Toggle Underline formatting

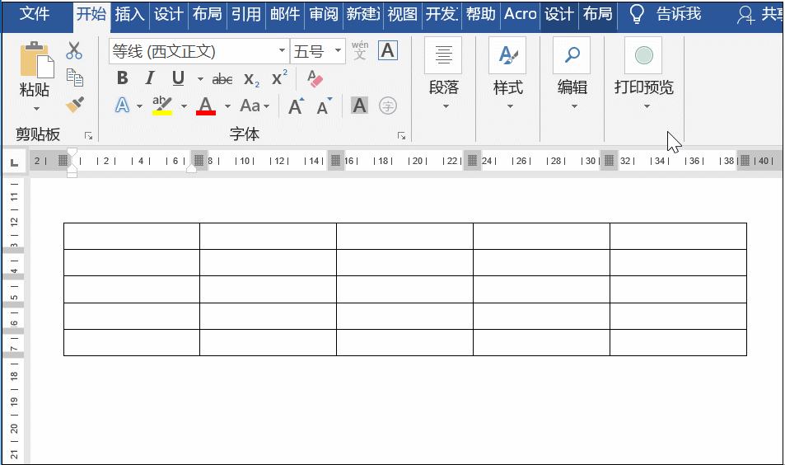[178, 78]
